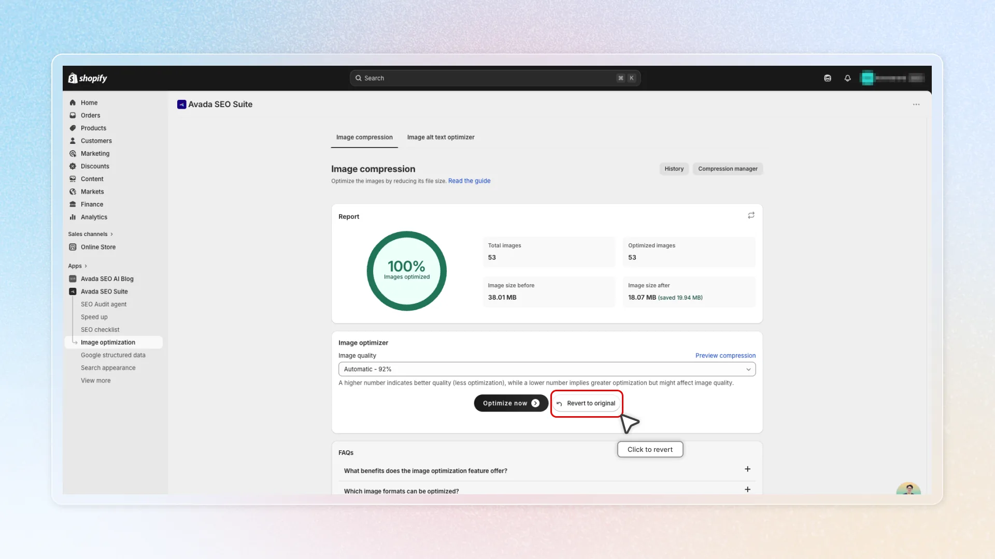
Task: Open SEO Audit agent menu item
Action: (x=103, y=304)
